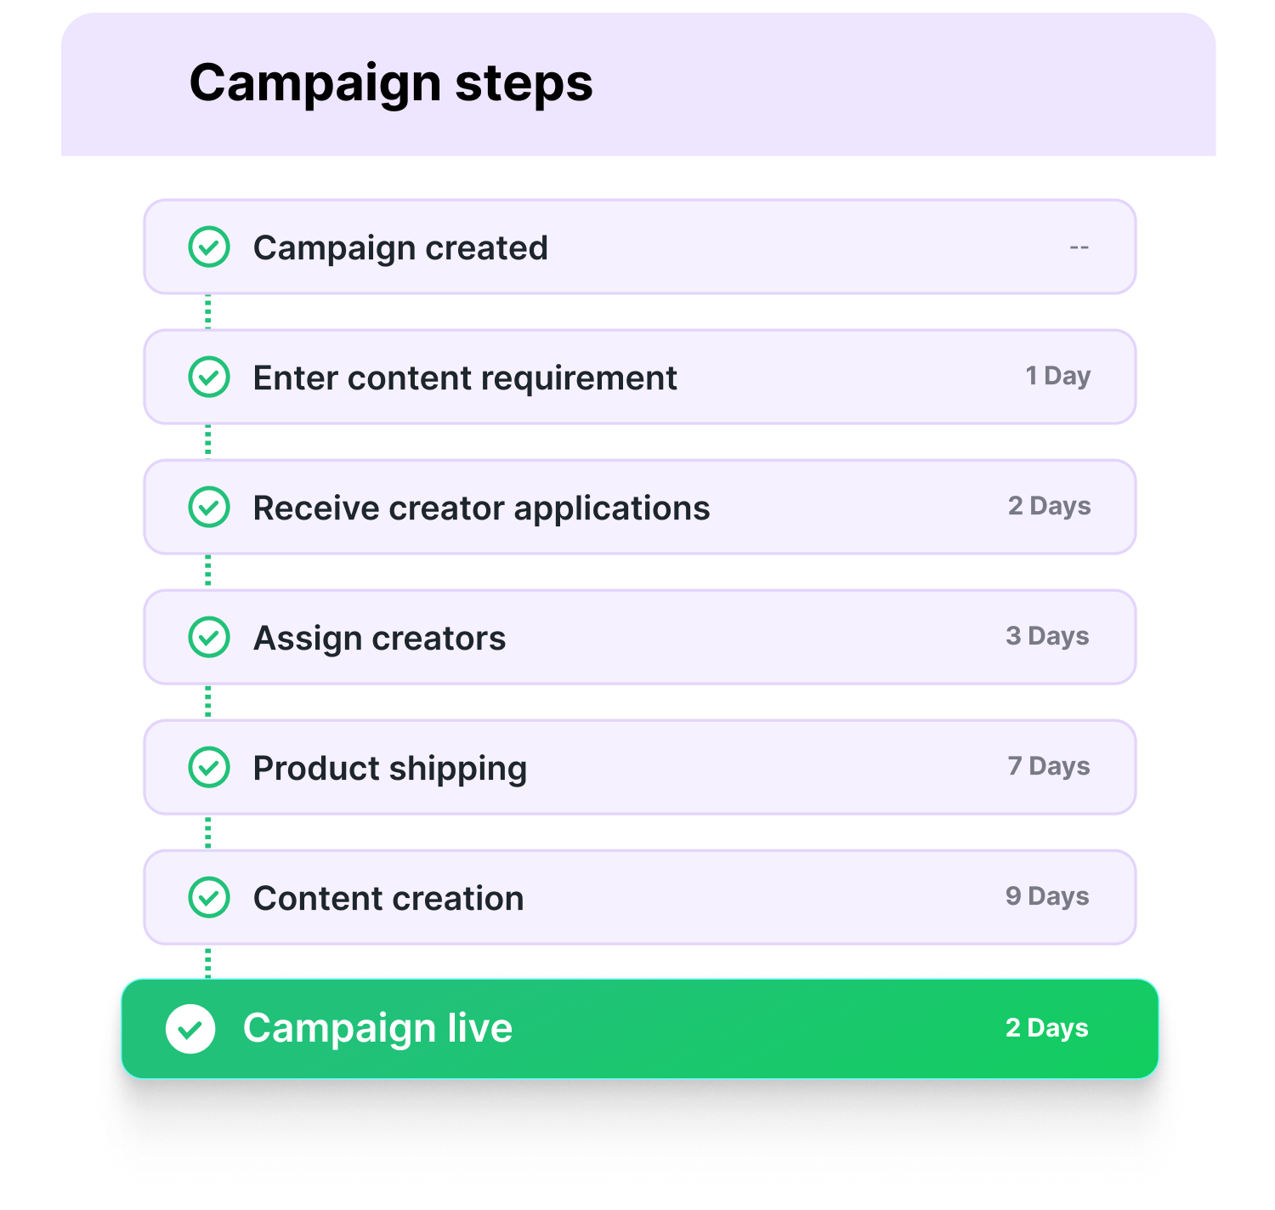Screen dimensions: 1275x1210
Task: Click the 7 Days shipping duration
Action: [x=1049, y=766]
